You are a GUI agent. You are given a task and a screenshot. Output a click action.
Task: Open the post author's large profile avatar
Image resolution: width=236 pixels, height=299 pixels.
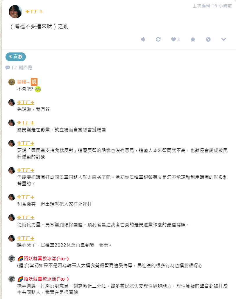[15, 12]
